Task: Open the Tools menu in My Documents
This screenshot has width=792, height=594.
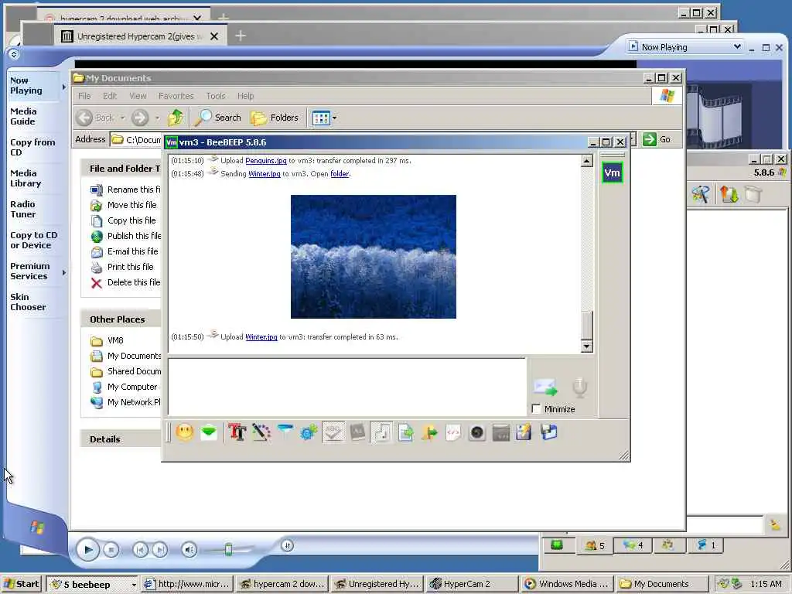Action: tap(216, 96)
